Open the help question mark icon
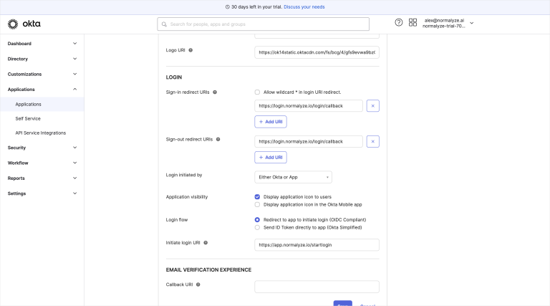550x306 pixels. pos(399,23)
